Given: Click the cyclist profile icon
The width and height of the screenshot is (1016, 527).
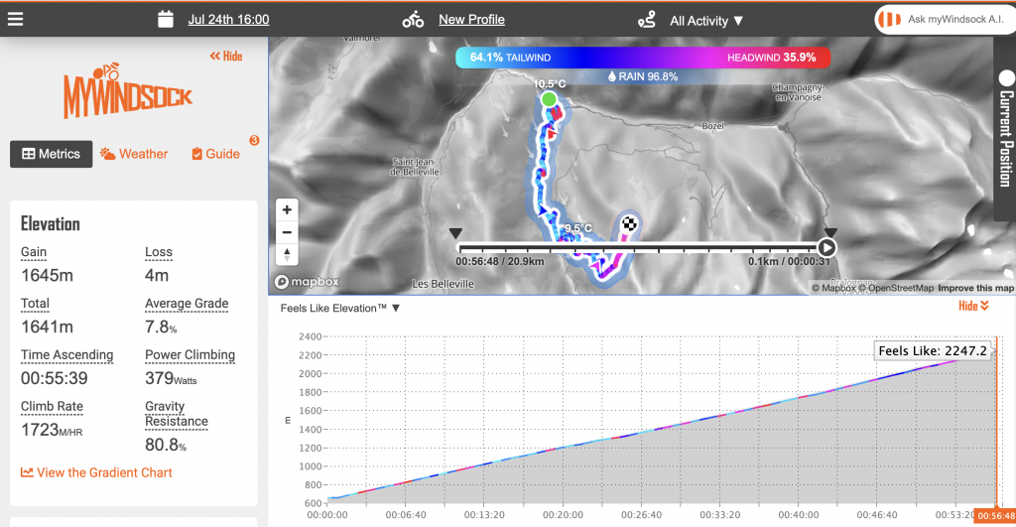Looking at the screenshot, I should [413, 19].
